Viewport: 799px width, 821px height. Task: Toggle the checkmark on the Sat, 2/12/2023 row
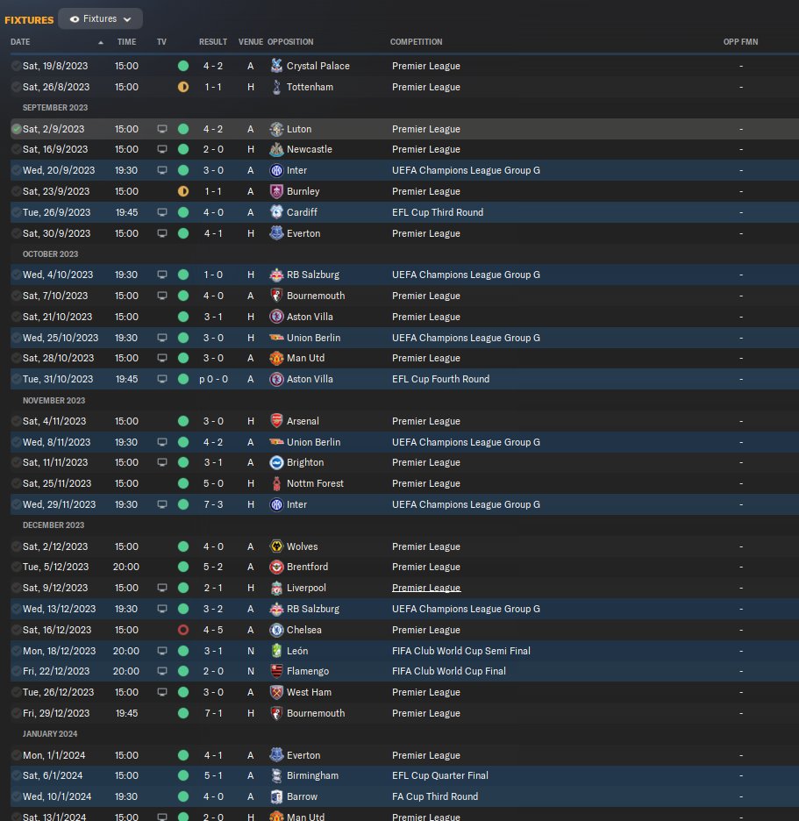tap(17, 546)
